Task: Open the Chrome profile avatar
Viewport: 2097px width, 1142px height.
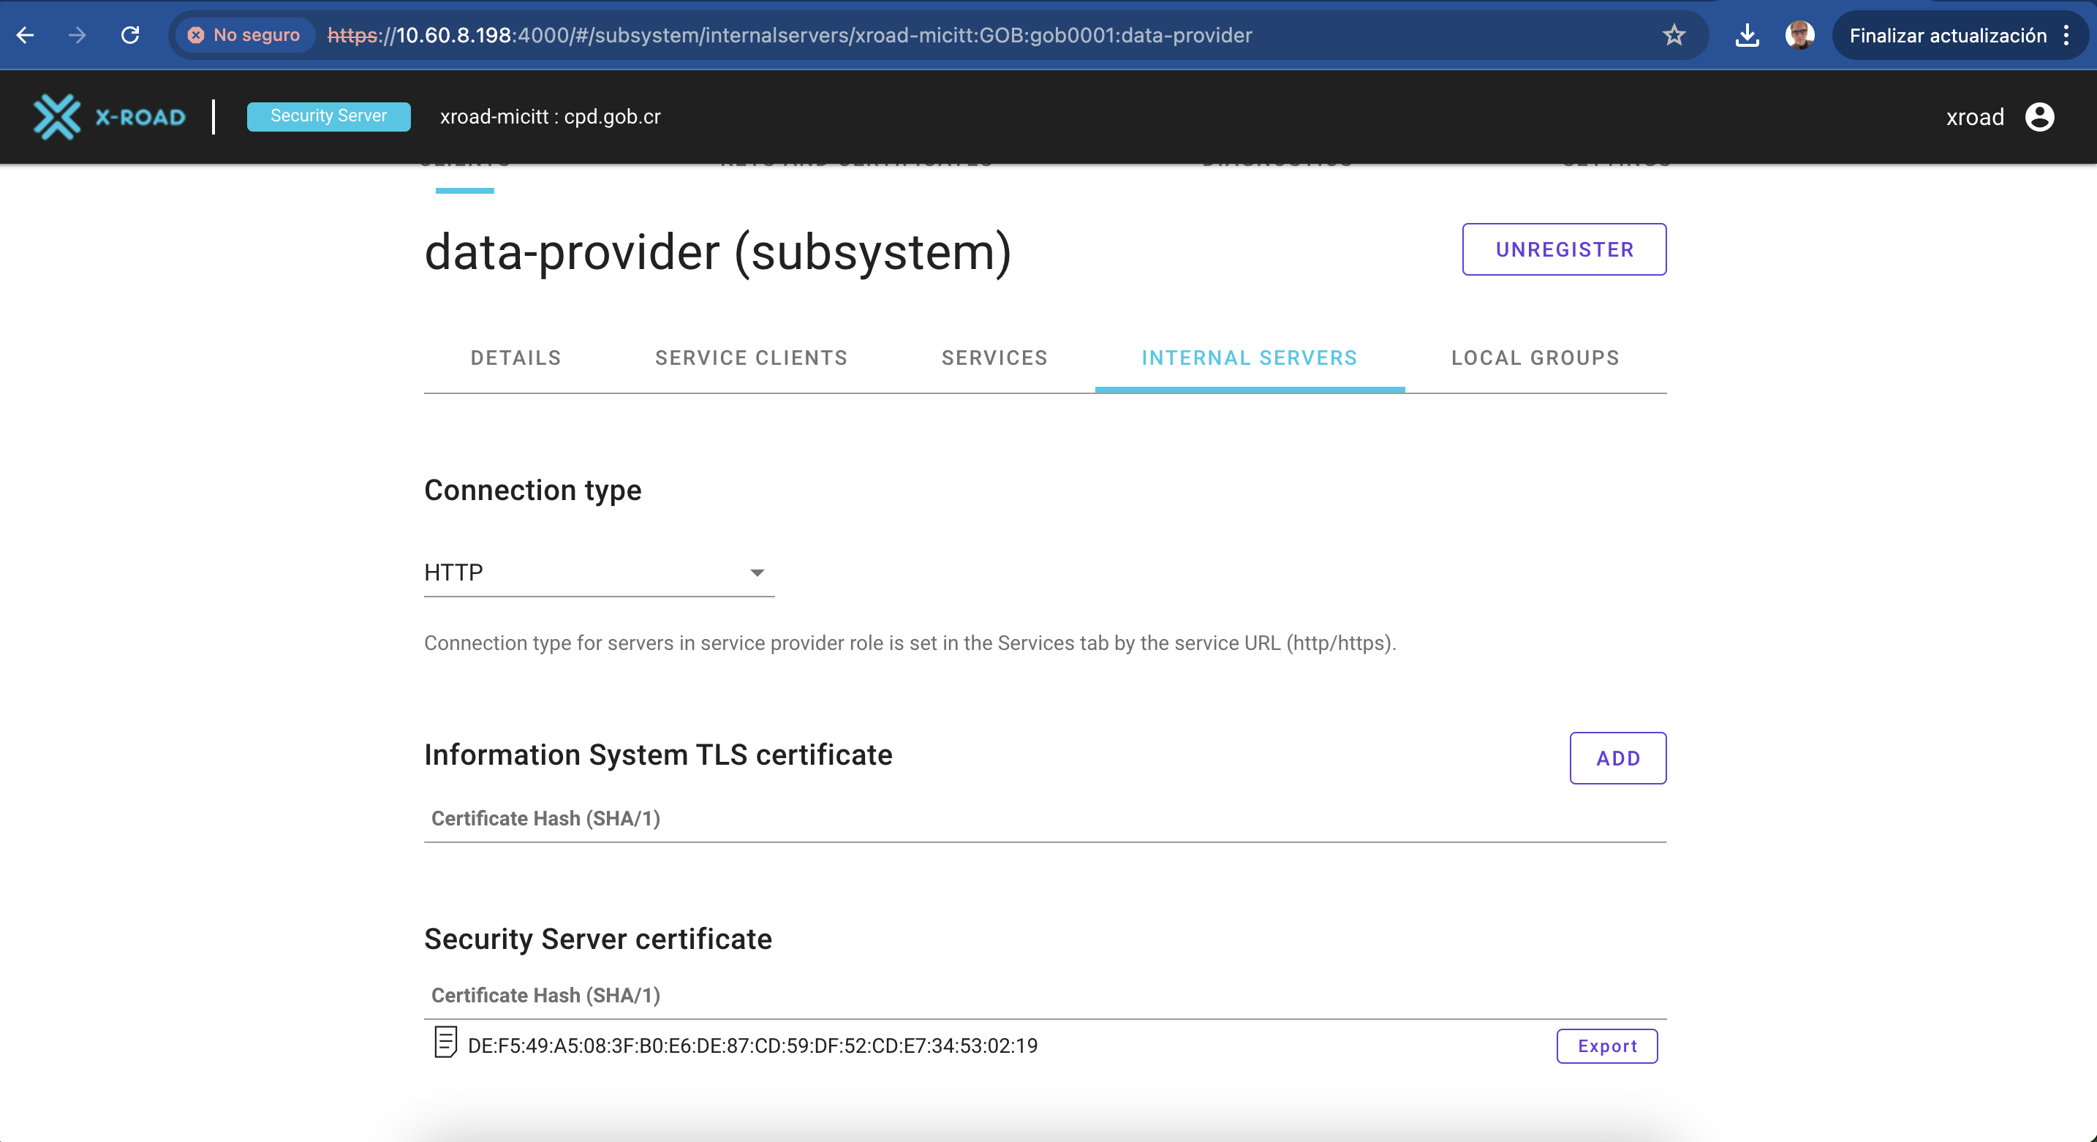Action: coord(1800,35)
